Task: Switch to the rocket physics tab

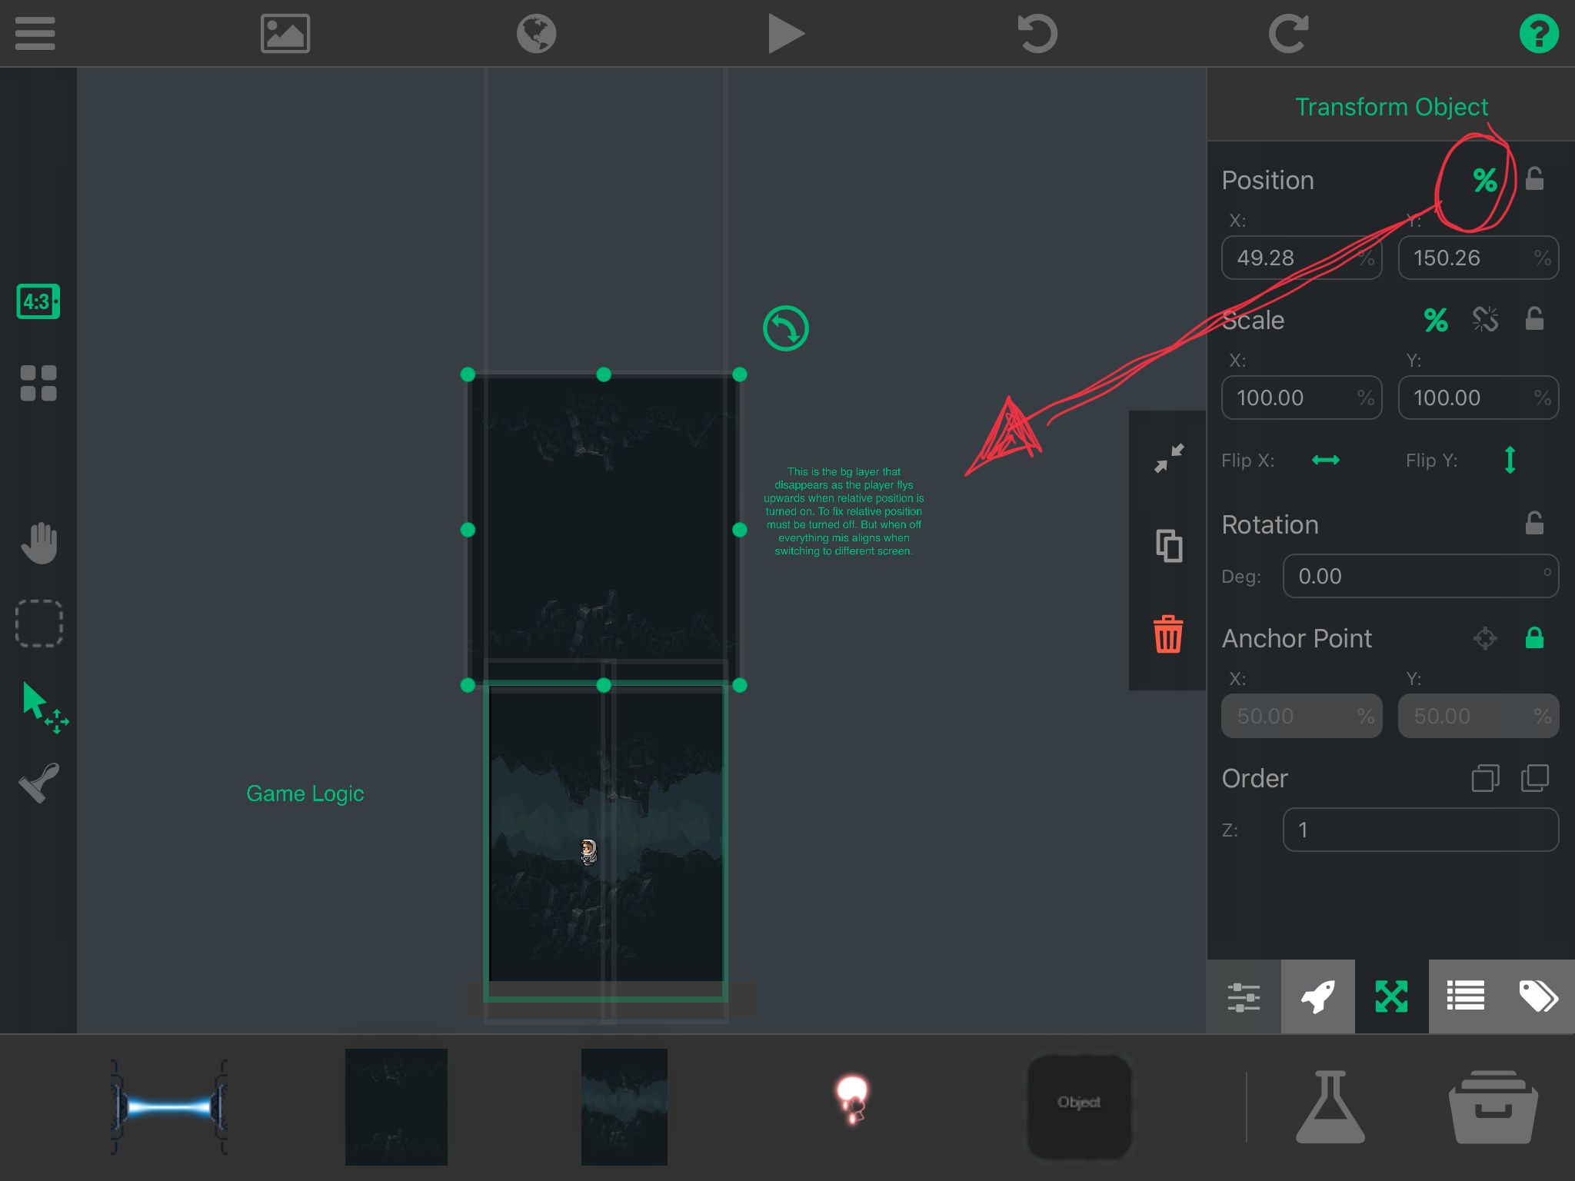Action: pyautogui.click(x=1317, y=996)
